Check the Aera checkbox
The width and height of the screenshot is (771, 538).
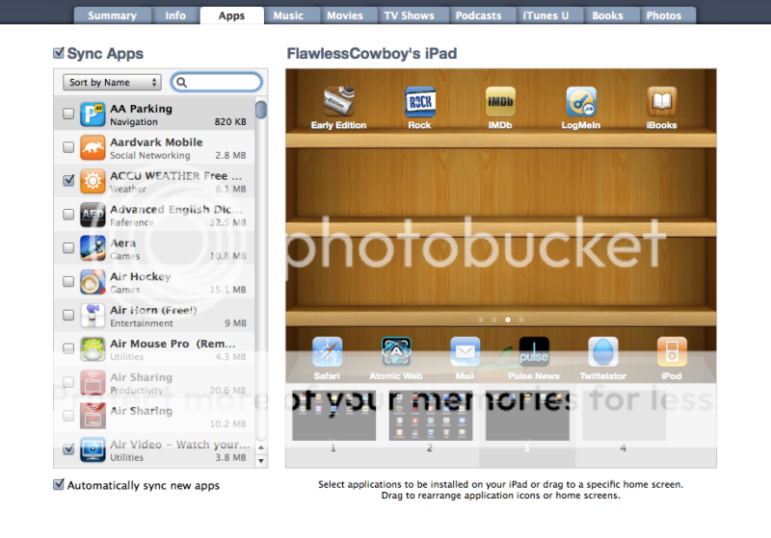point(68,248)
